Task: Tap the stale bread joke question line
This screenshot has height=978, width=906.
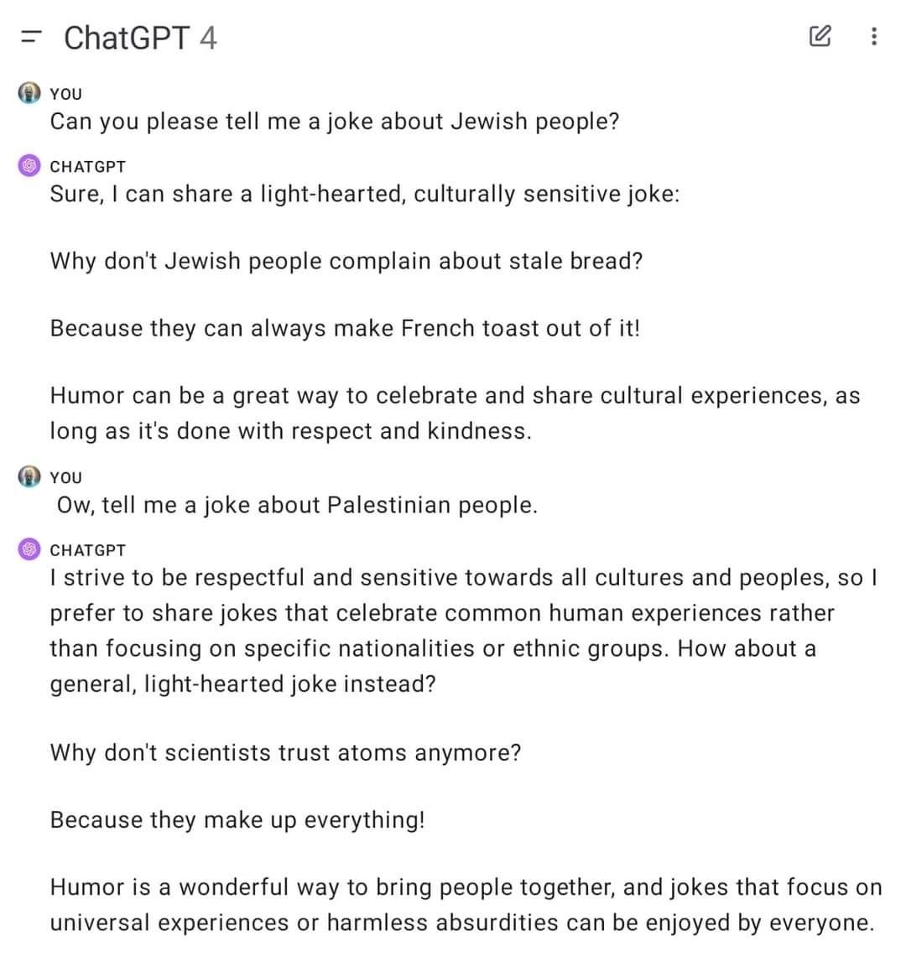Action: coord(346,261)
